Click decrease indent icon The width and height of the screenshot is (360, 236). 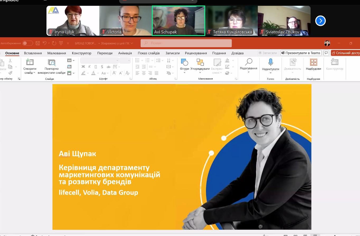coord(137,67)
